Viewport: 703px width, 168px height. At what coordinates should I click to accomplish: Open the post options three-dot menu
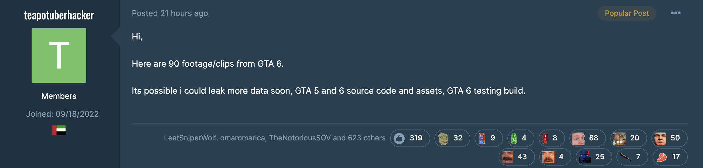(676, 13)
